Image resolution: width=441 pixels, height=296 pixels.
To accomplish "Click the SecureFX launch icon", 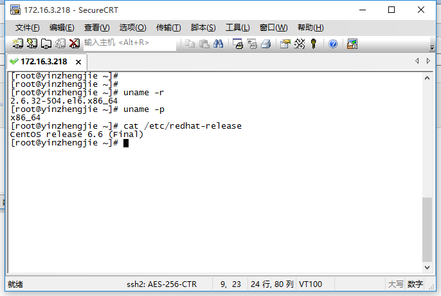I will pyautogui.click(x=352, y=44).
